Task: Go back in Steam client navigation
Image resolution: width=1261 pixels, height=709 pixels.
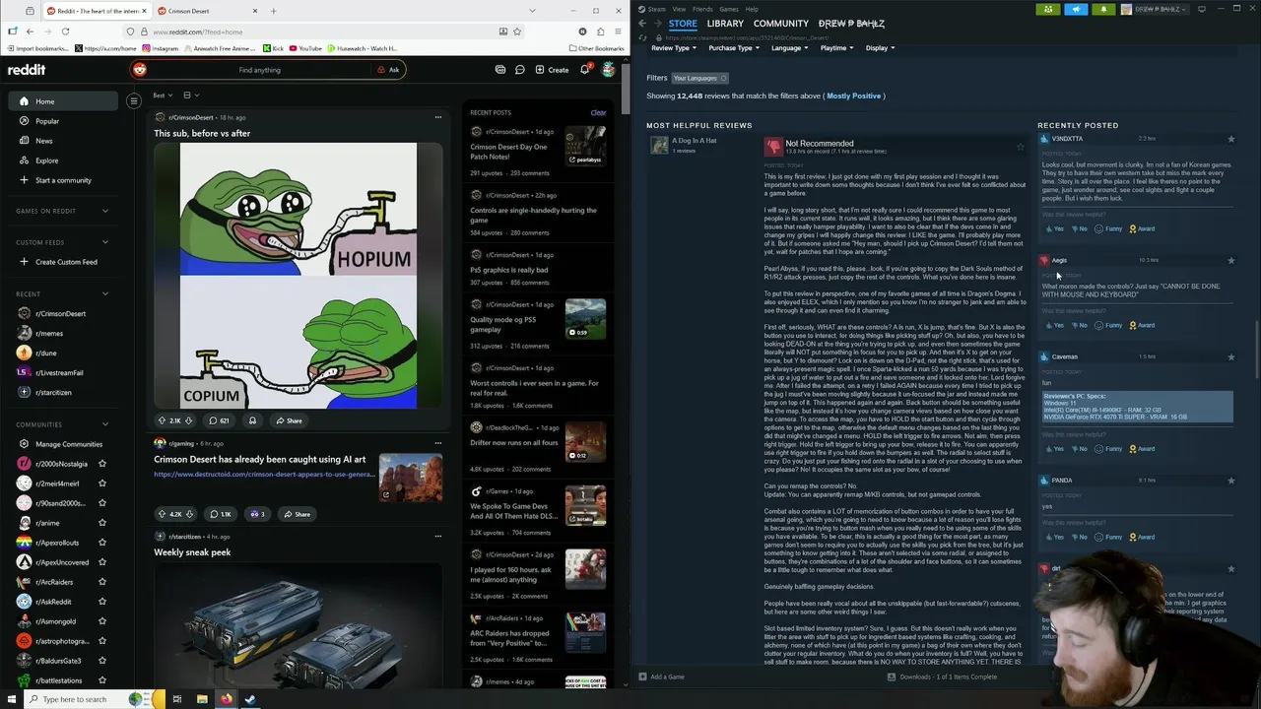Action: pos(642,24)
